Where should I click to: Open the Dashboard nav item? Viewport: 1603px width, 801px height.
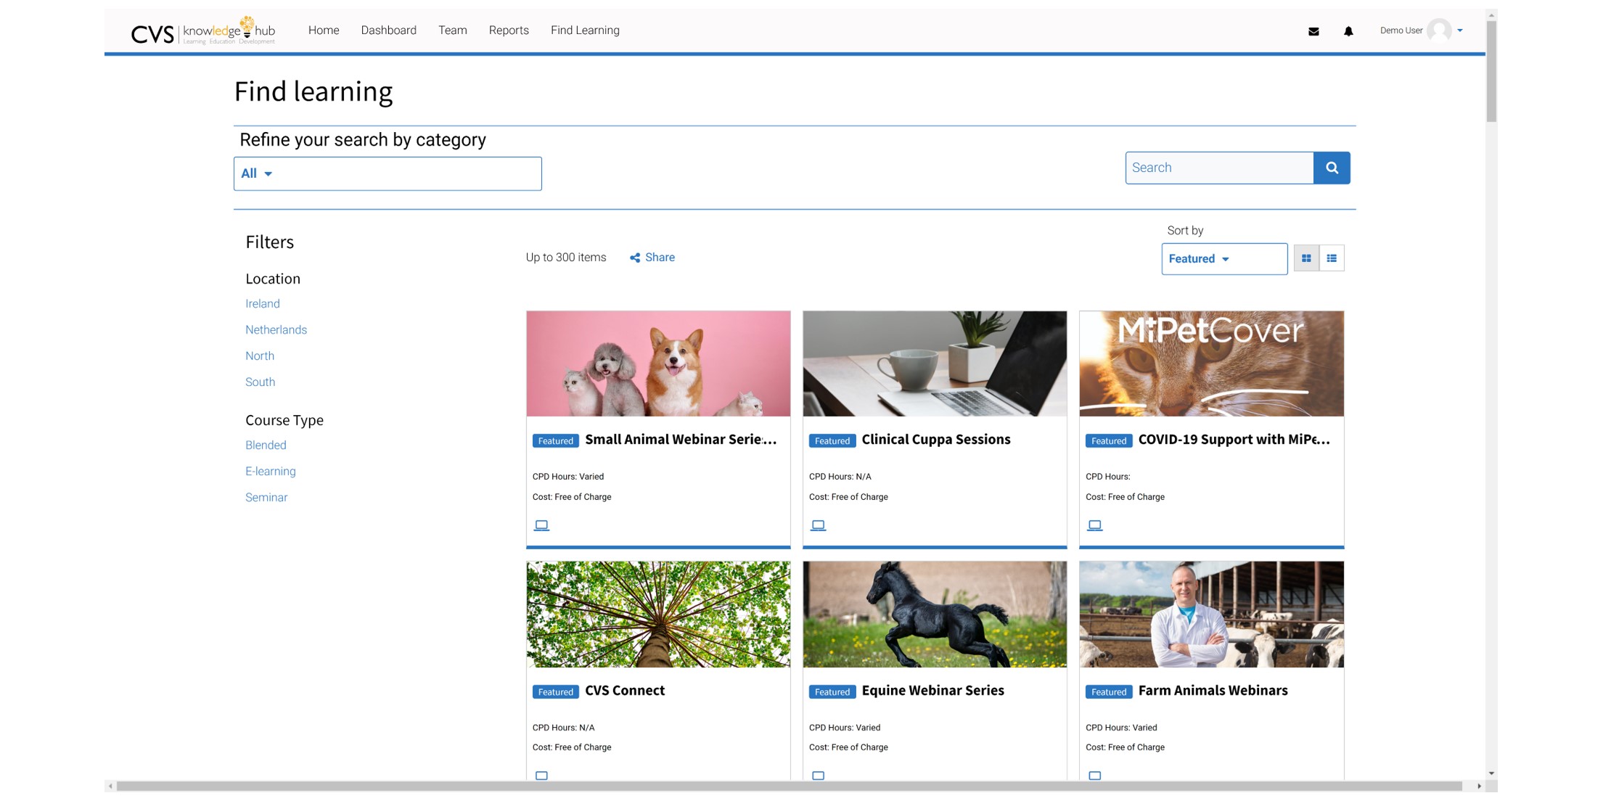(x=388, y=30)
